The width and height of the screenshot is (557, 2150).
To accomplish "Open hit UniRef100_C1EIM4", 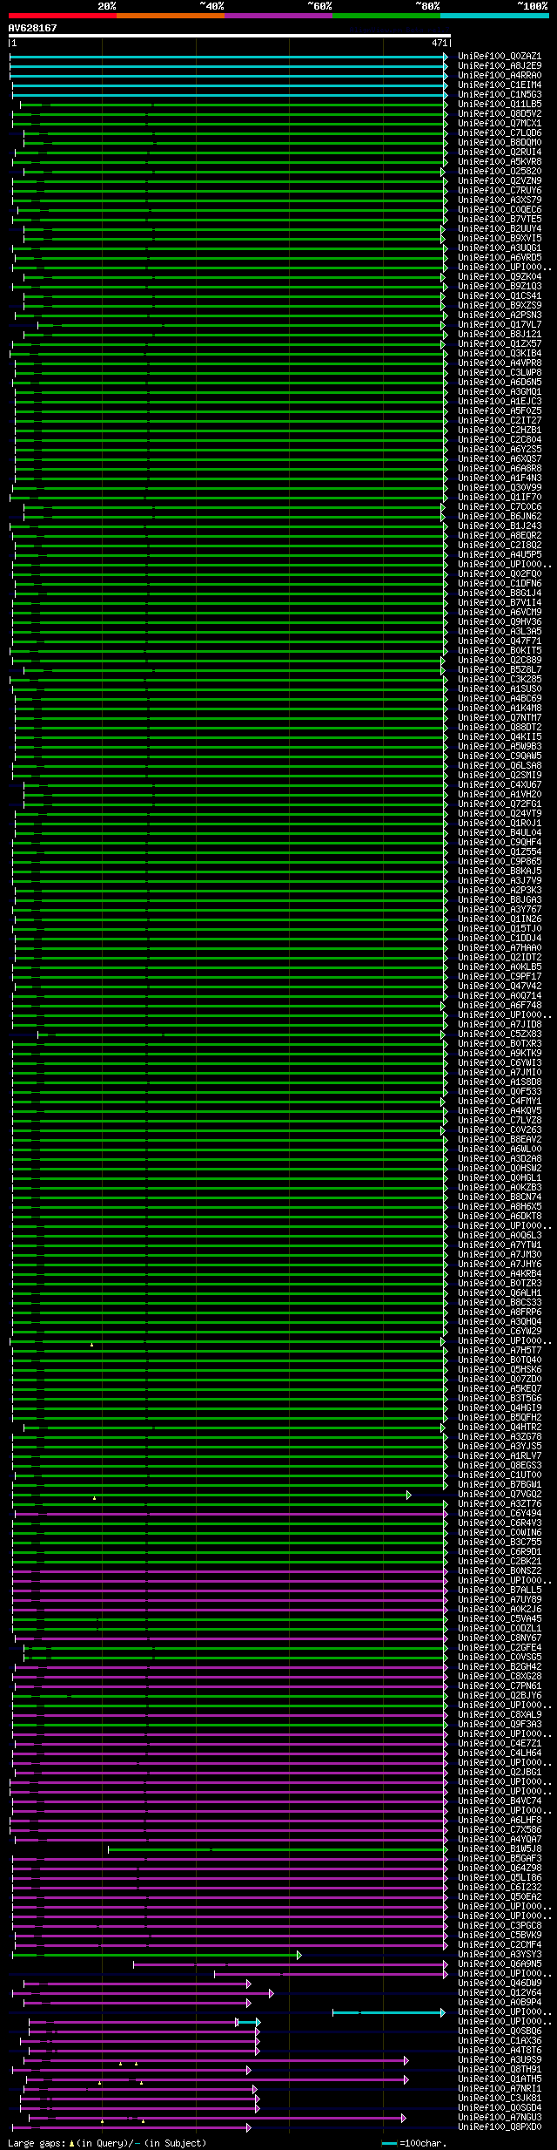I will [500, 85].
